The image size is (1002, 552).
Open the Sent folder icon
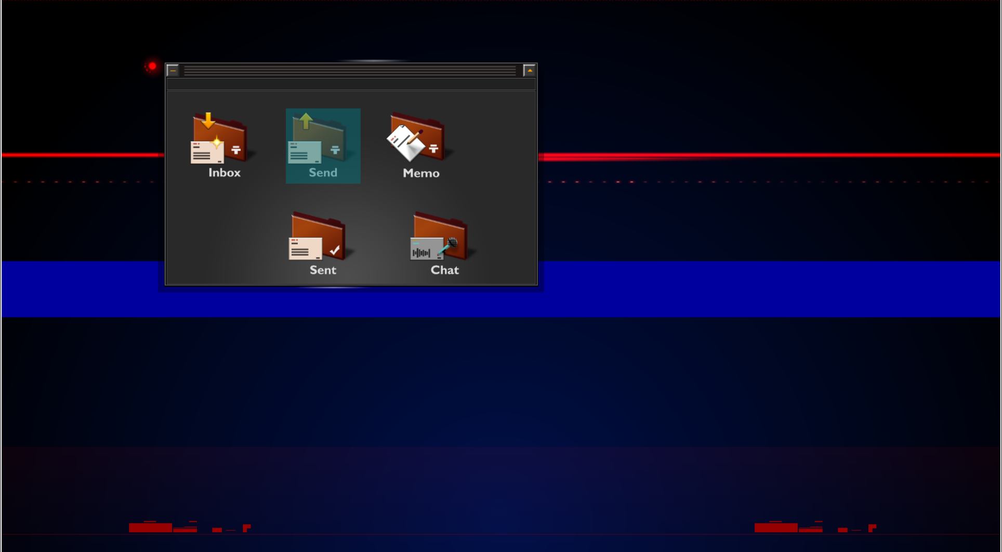(320, 237)
